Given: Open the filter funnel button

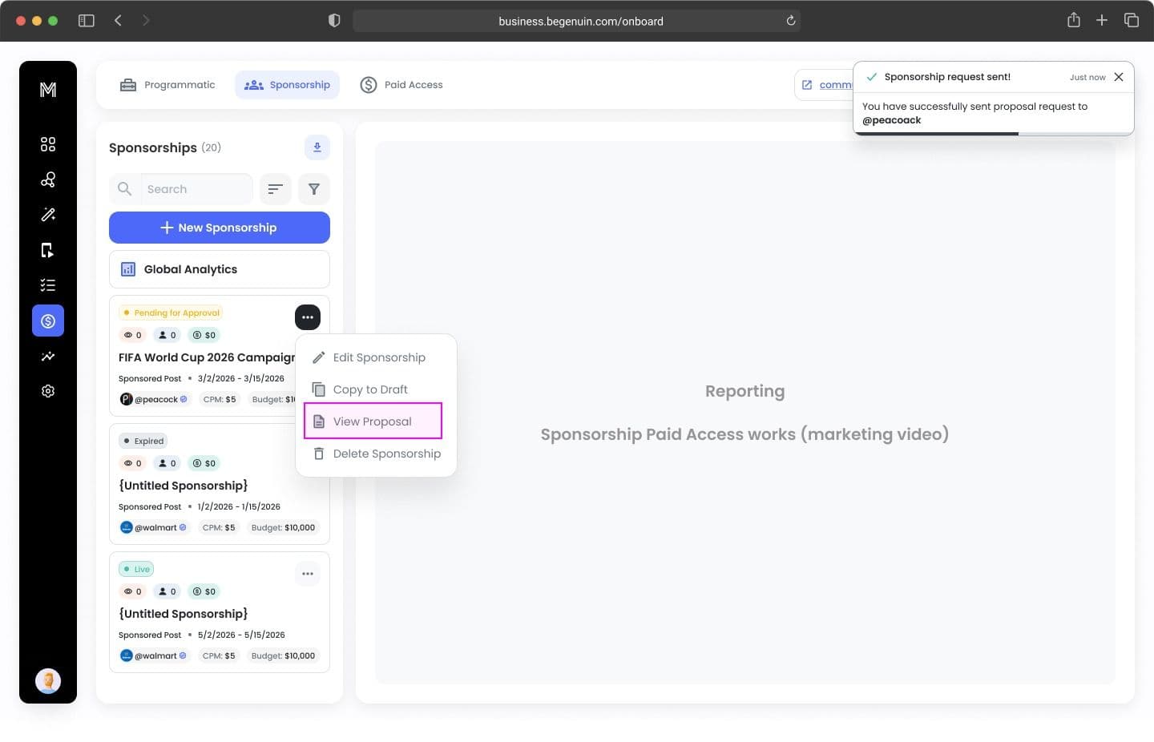Looking at the screenshot, I should pyautogui.click(x=314, y=189).
